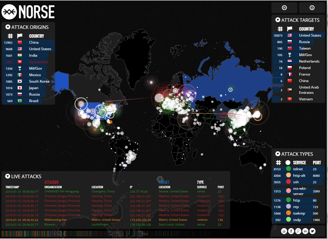Click http-alt orange color dot

(289, 175)
